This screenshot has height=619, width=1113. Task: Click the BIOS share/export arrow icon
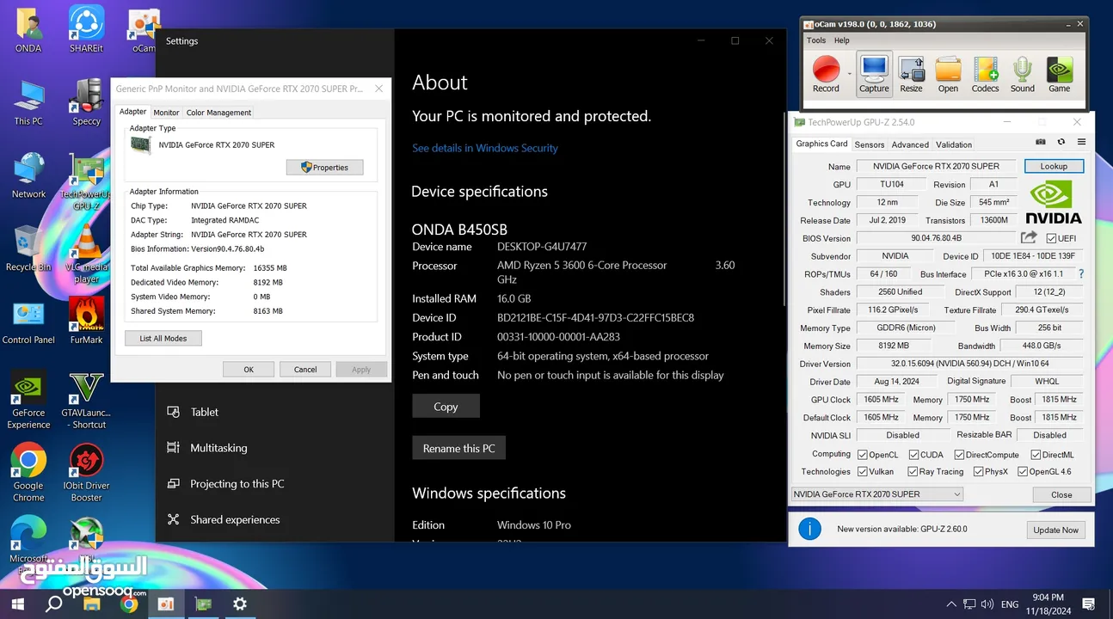(x=1029, y=237)
